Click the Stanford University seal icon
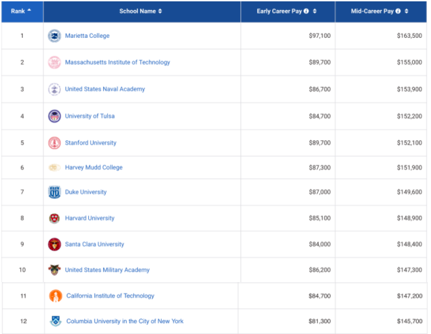The image size is (431, 334). (55, 143)
